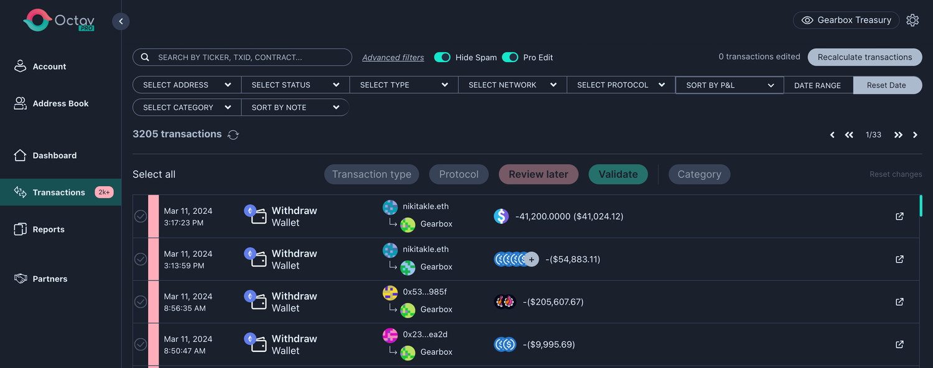This screenshot has height=368, width=933.
Task: Open external link for 3:17:23 PM transaction
Action: coord(899,216)
